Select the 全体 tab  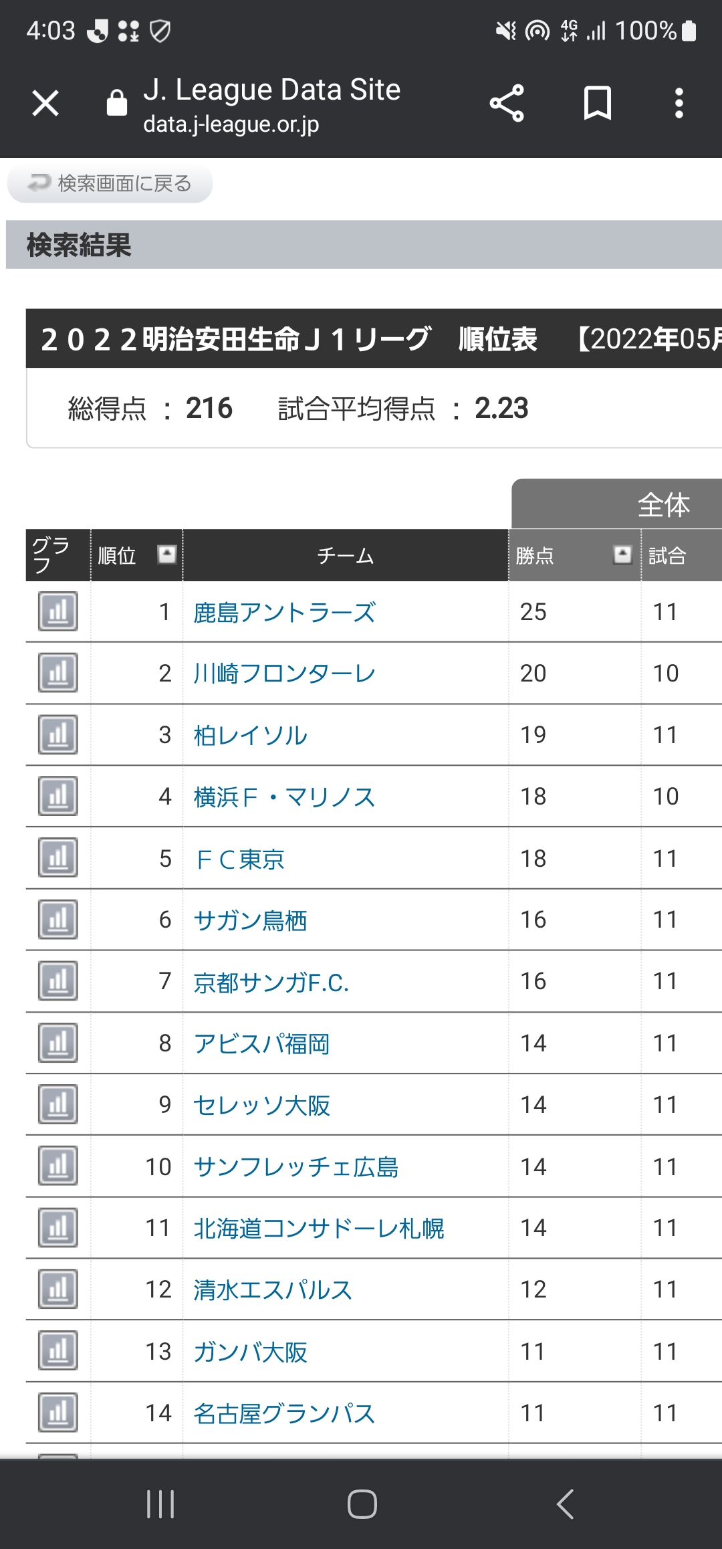click(x=663, y=505)
